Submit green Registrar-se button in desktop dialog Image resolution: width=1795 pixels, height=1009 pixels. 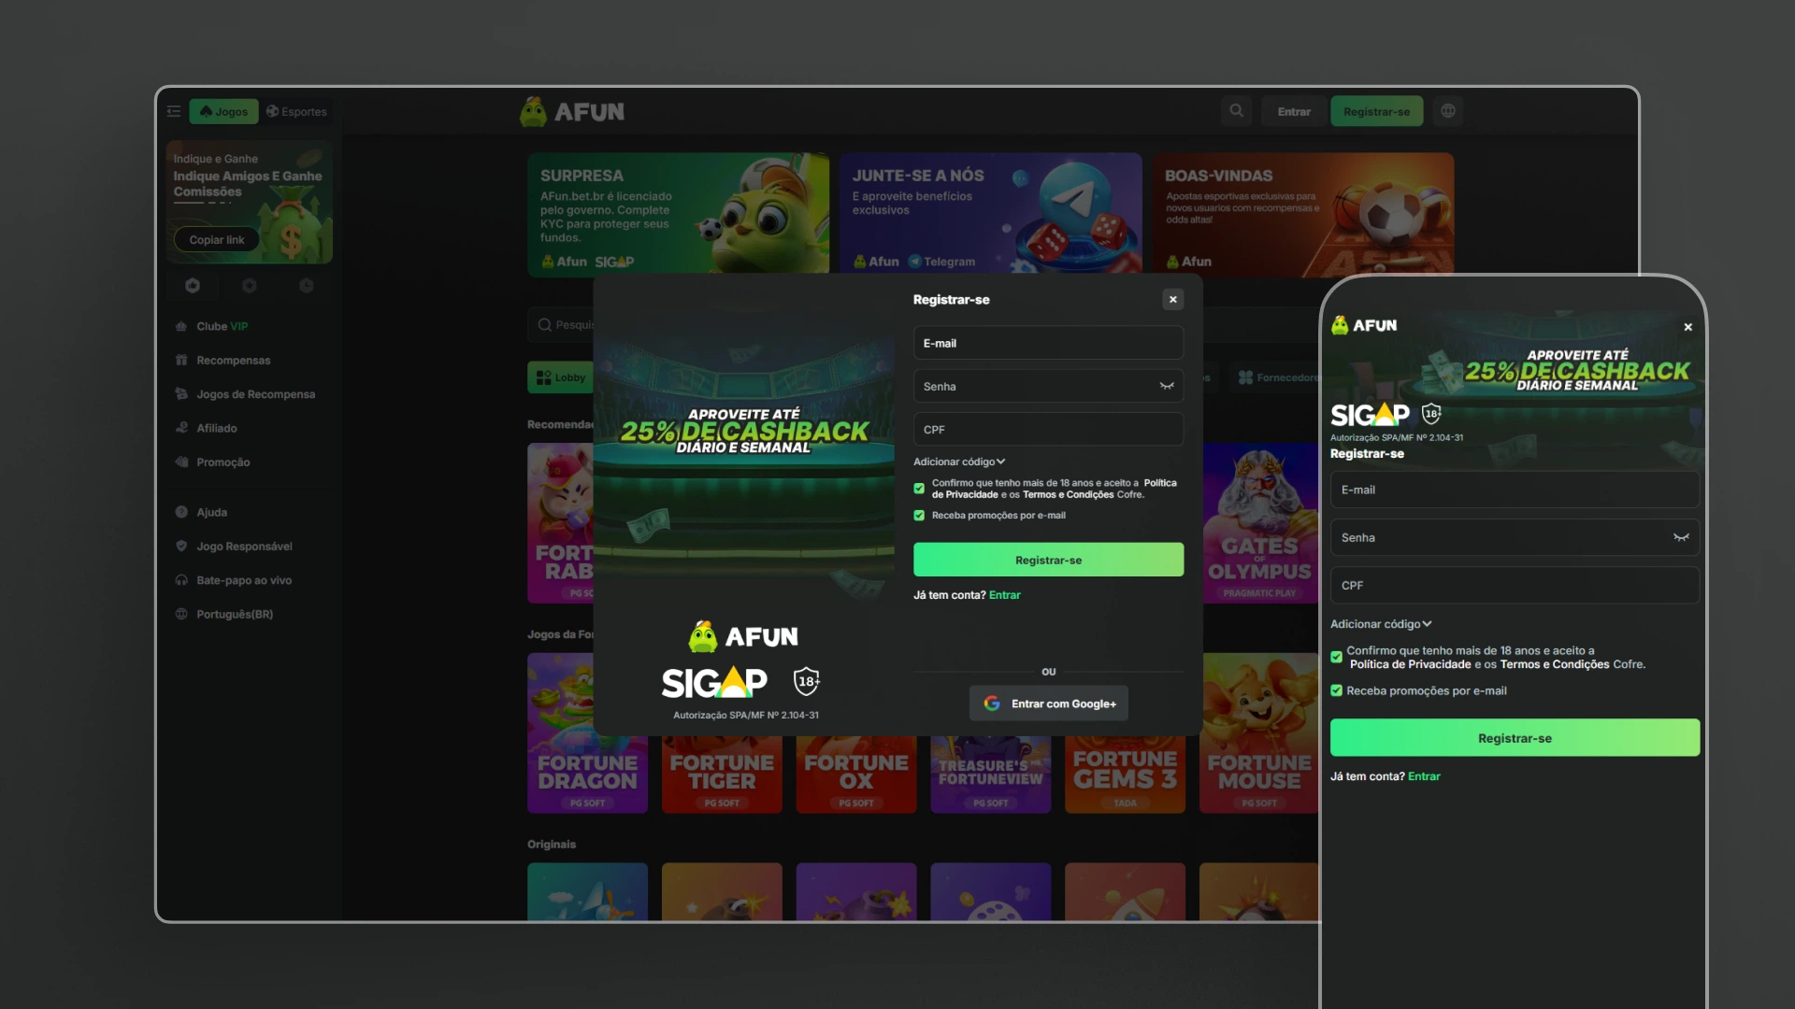(1048, 560)
